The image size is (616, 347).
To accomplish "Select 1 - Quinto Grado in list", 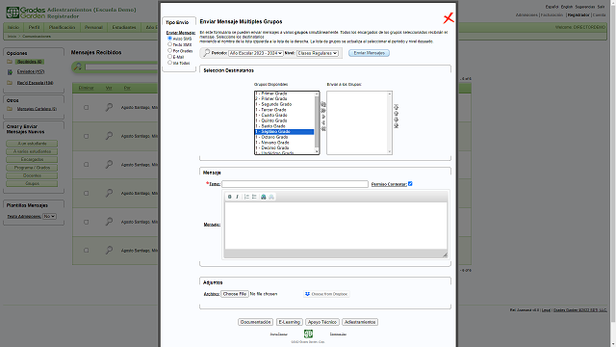I will [x=285, y=120].
